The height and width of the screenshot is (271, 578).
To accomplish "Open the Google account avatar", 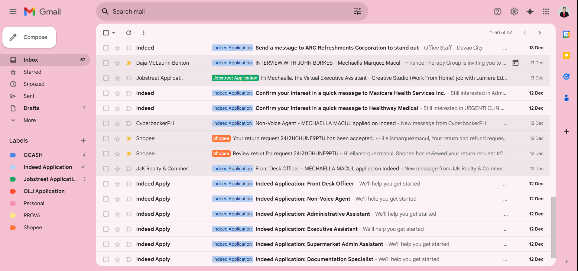I will 564,11.
